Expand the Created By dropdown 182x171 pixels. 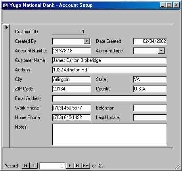point(87,41)
